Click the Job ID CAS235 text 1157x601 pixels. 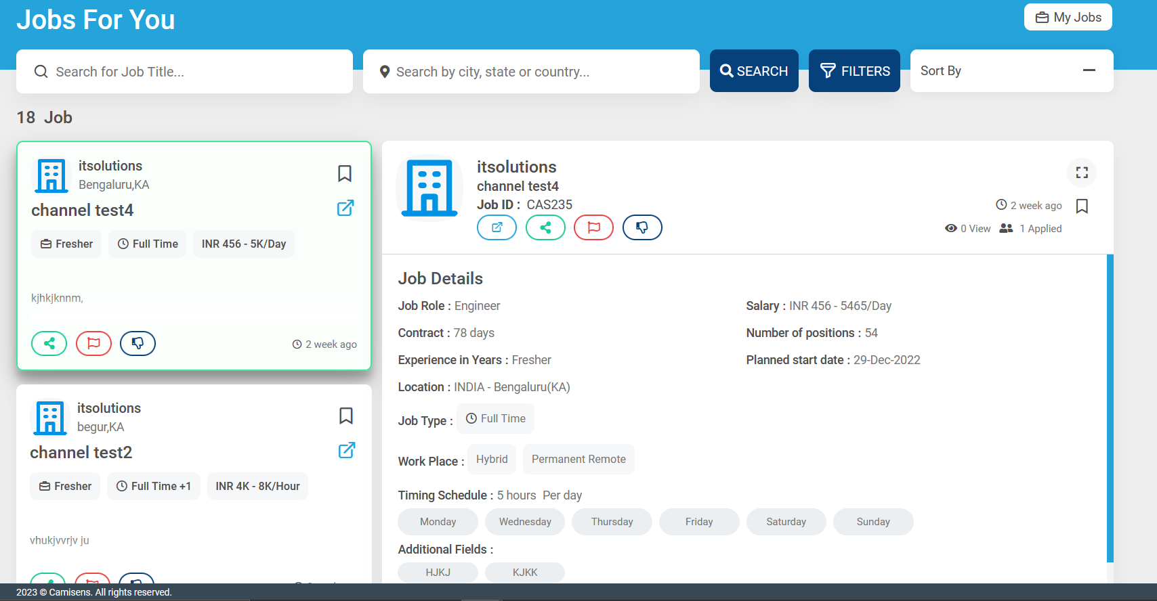pyautogui.click(x=524, y=205)
